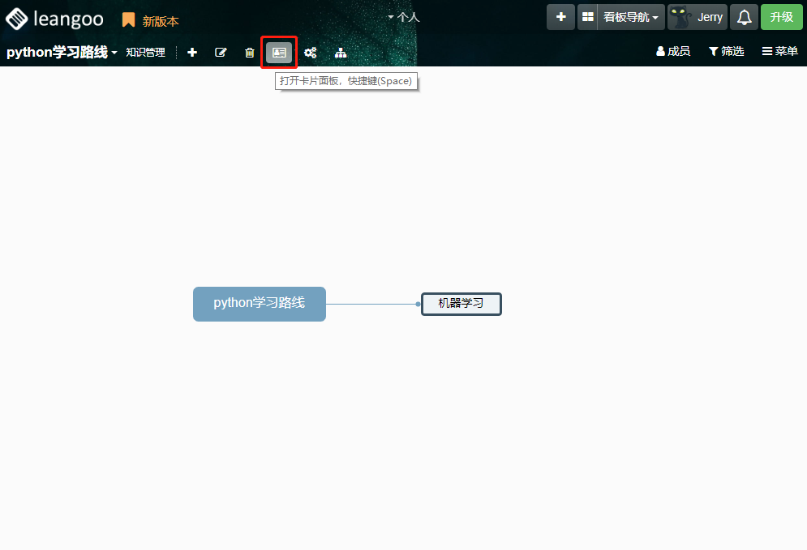Screen dimensions: 807x550
Task: Click the edit node pencil icon
Action: (x=221, y=53)
